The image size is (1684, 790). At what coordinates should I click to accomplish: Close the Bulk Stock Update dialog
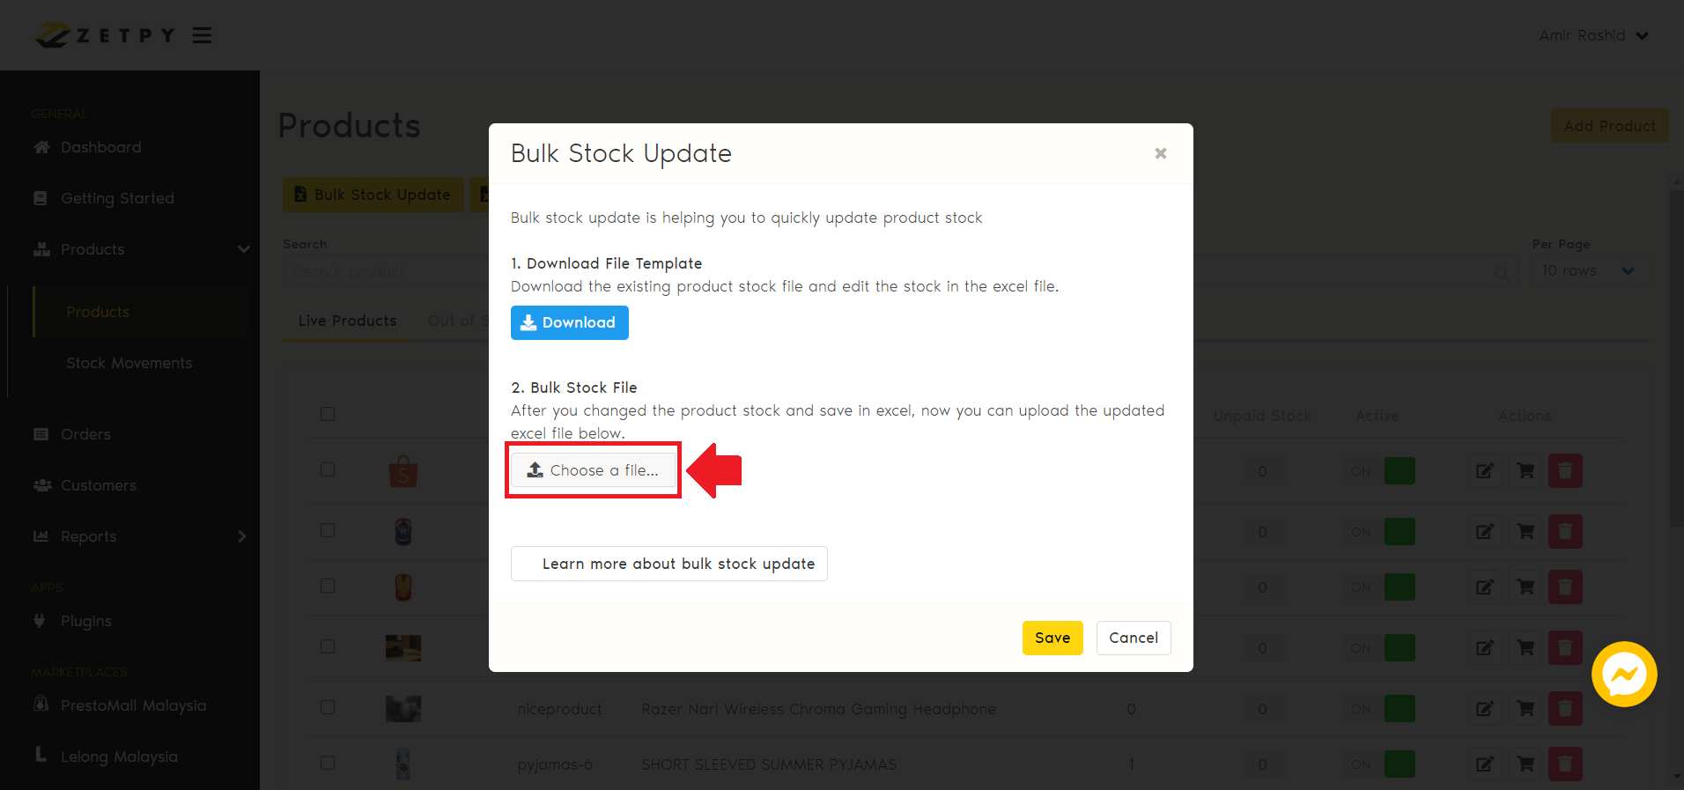click(1160, 153)
